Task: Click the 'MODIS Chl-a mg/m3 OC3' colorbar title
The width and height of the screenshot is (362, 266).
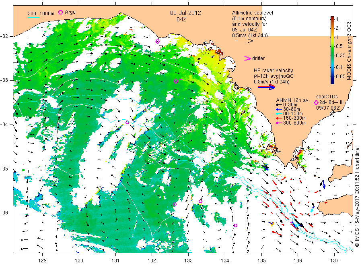Action: coord(349,51)
